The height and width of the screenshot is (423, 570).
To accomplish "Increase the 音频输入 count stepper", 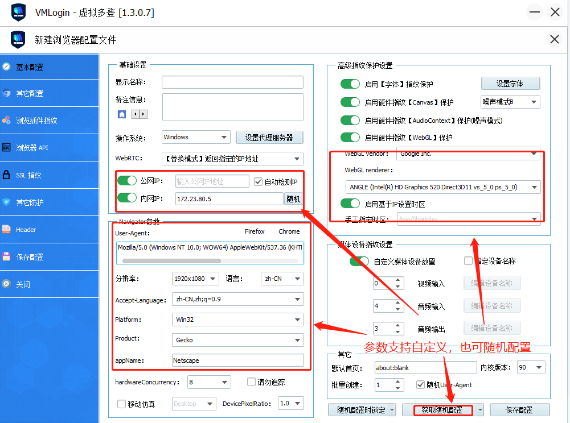I will click(x=397, y=302).
